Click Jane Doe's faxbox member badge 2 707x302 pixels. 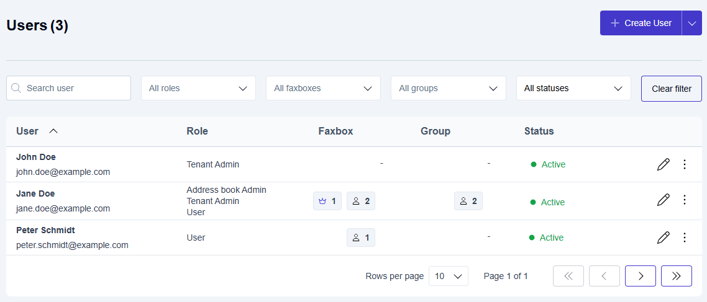pyautogui.click(x=361, y=201)
